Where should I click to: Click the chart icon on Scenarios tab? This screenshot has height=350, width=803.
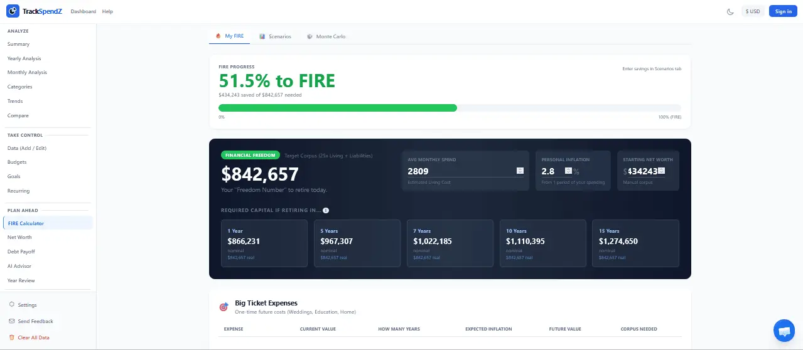coord(262,36)
